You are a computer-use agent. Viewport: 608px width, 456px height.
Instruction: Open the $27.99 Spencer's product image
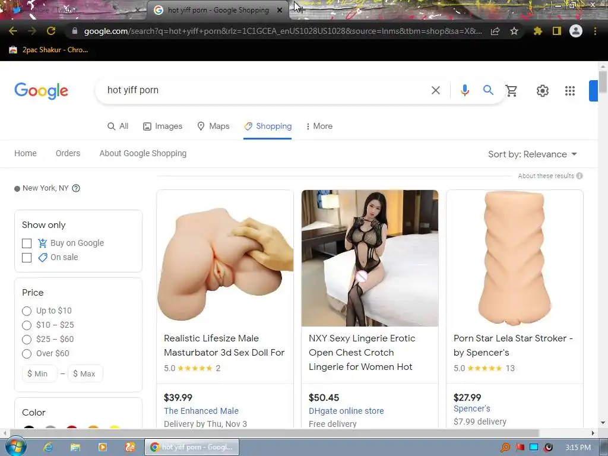pos(515,258)
